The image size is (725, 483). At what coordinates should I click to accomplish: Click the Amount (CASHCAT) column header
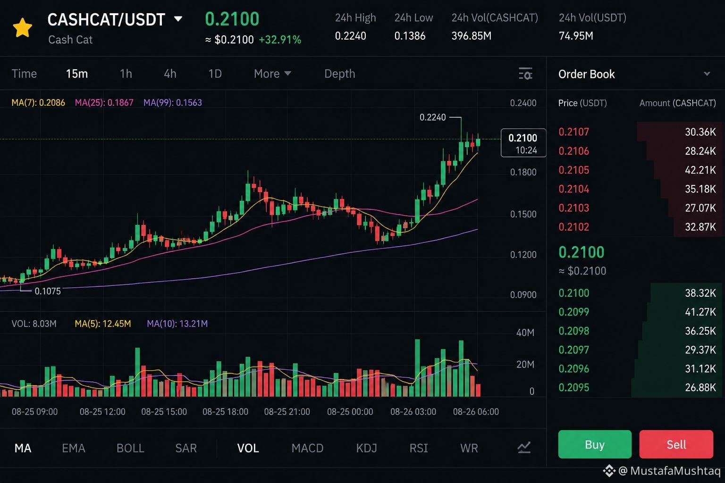tap(678, 103)
